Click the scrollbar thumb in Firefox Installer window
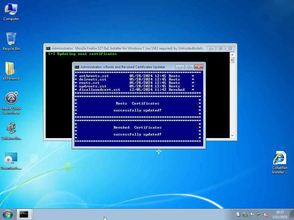The width and height of the screenshot is (294, 220). tap(232, 60)
